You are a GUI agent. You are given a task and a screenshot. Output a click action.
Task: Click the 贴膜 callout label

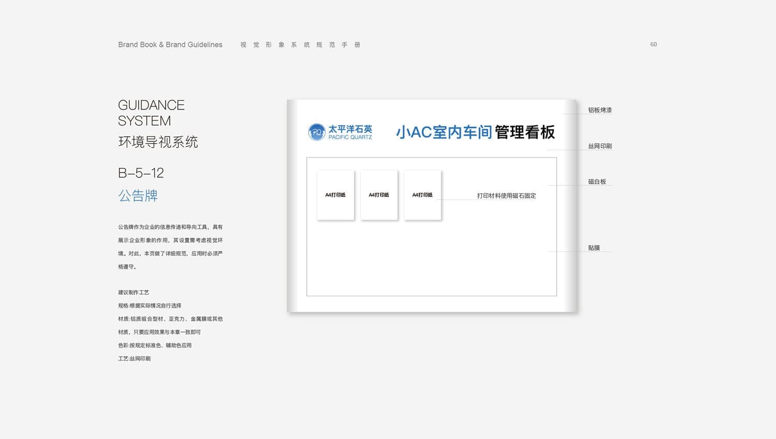point(594,248)
